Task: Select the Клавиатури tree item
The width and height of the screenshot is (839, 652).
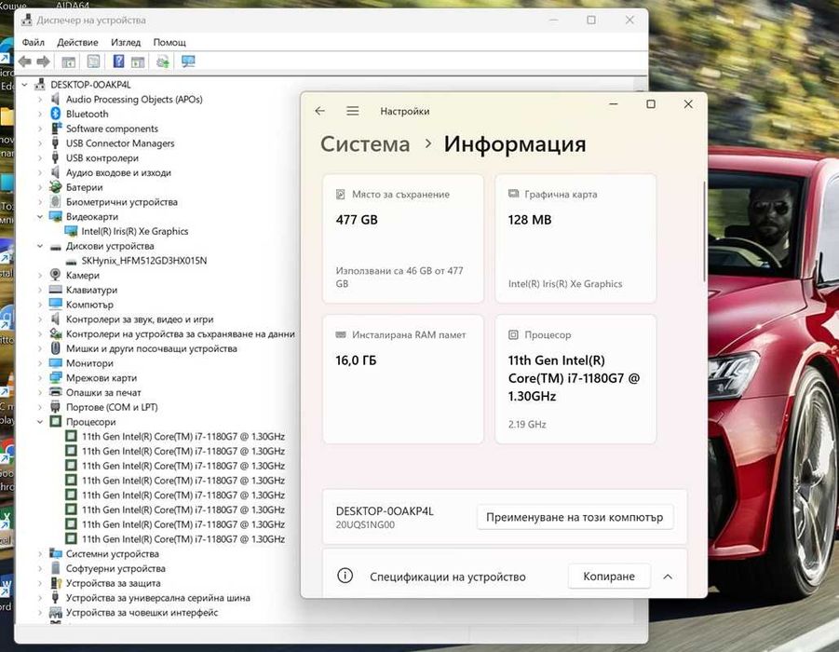Action: [x=91, y=290]
